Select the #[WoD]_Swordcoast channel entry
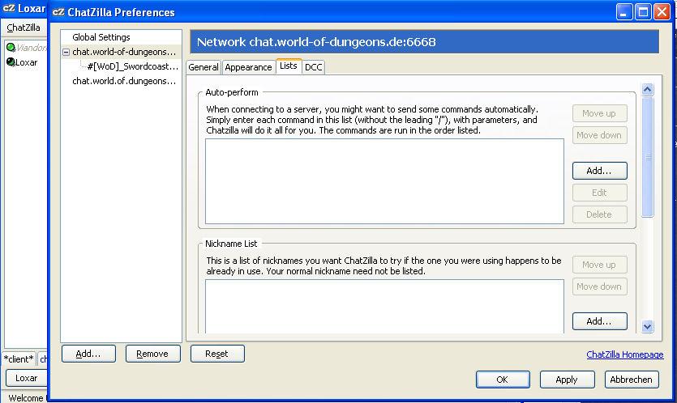This screenshot has width=677, height=403. (x=132, y=66)
